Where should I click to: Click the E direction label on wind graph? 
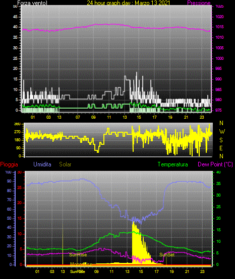click(x=221, y=148)
